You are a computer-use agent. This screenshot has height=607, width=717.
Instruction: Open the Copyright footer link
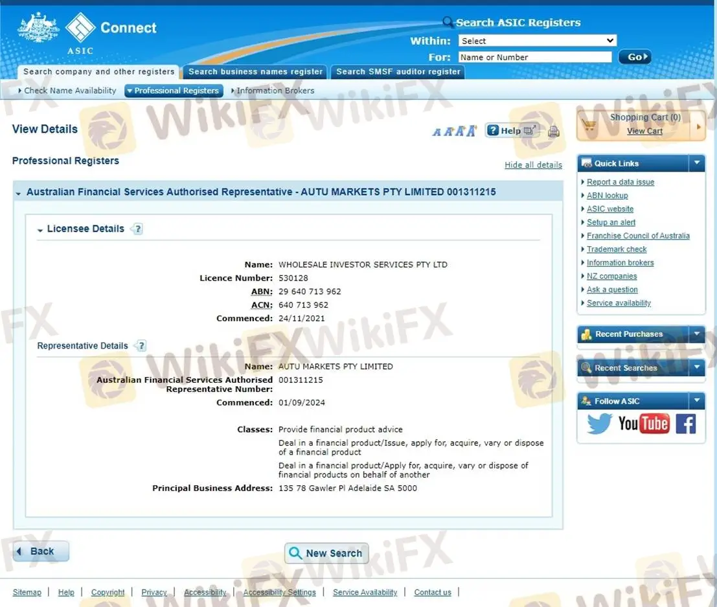[108, 592]
